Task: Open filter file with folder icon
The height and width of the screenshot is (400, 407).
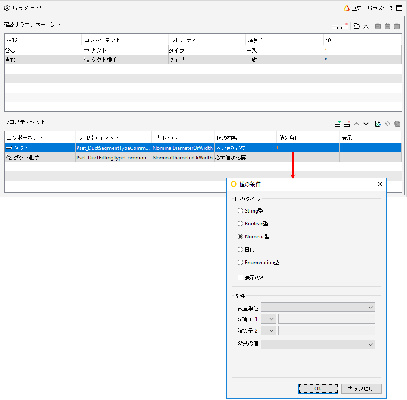Action: point(357,26)
